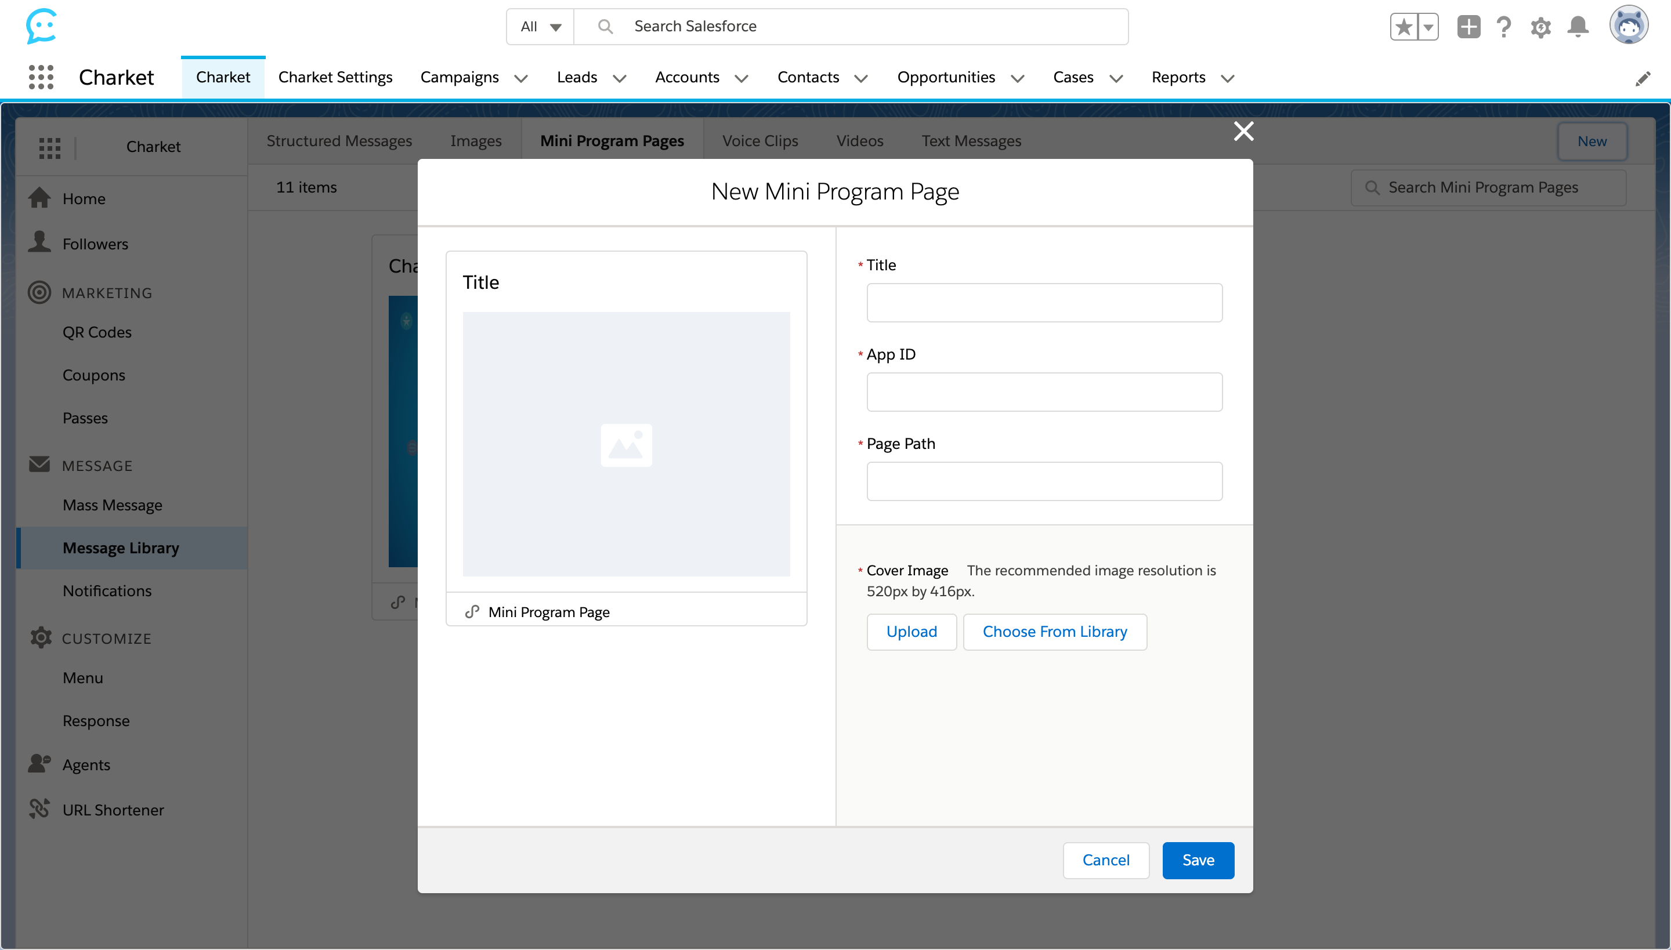This screenshot has width=1671, height=950.
Task: Click the link icon beside Mini Program Page
Action: (472, 611)
